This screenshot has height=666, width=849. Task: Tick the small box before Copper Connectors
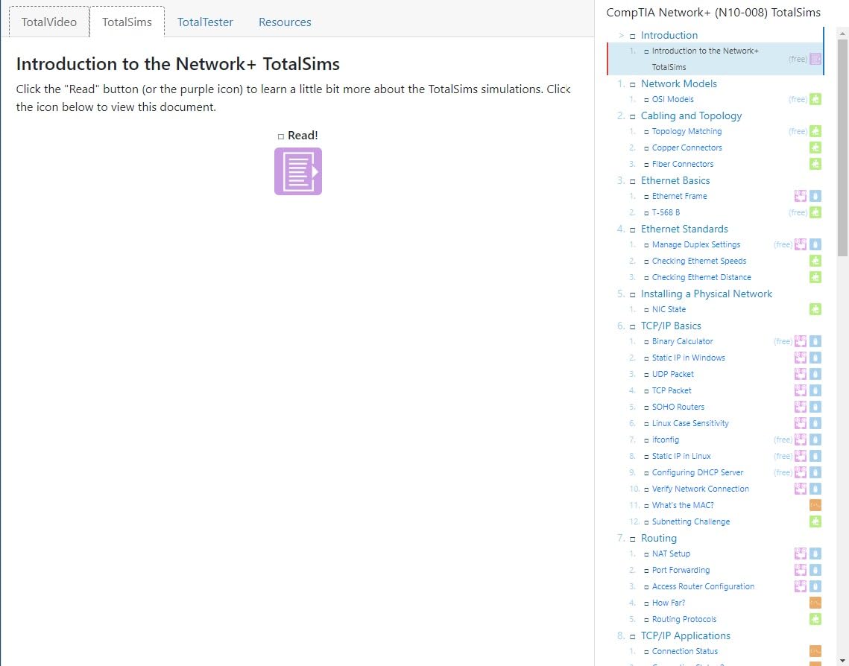pyautogui.click(x=646, y=148)
